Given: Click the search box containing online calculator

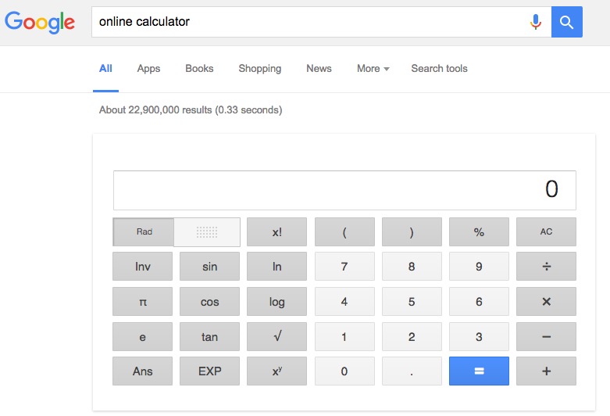Looking at the screenshot, I should (x=309, y=22).
